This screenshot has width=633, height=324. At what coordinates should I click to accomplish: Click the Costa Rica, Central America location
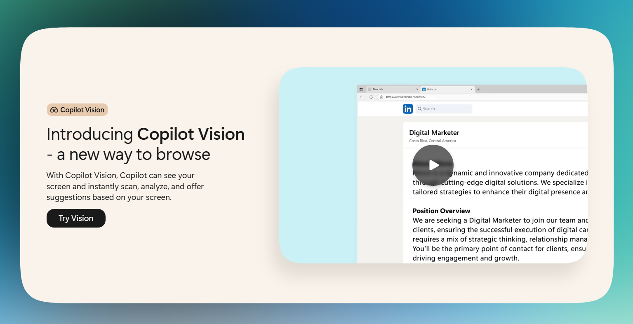coord(432,141)
